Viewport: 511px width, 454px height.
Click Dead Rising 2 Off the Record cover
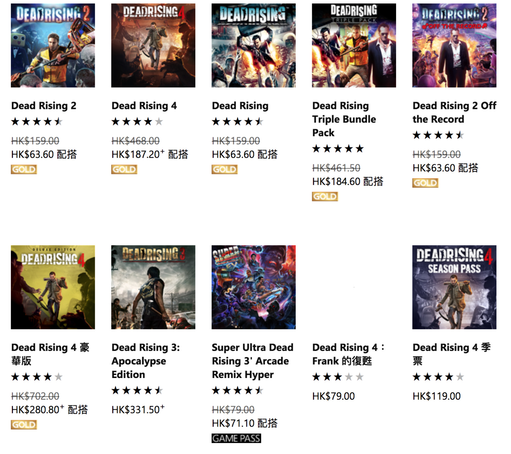454,45
